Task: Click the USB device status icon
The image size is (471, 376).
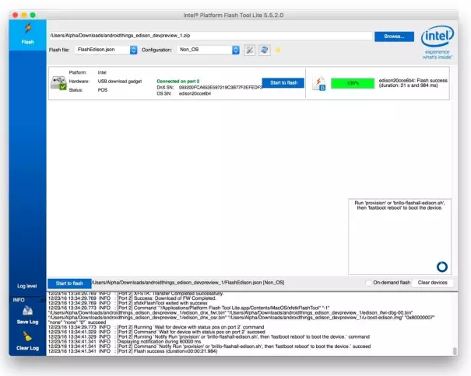Action: coord(58,82)
